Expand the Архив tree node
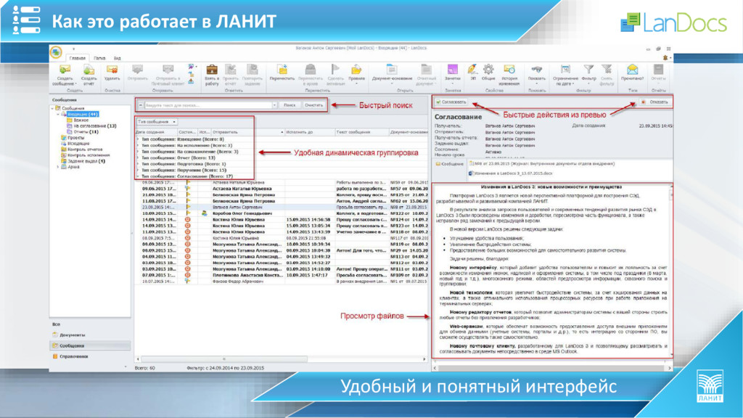This screenshot has width=743, height=418. coord(58,167)
